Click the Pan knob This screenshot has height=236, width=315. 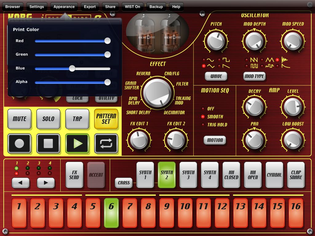[x=254, y=140]
